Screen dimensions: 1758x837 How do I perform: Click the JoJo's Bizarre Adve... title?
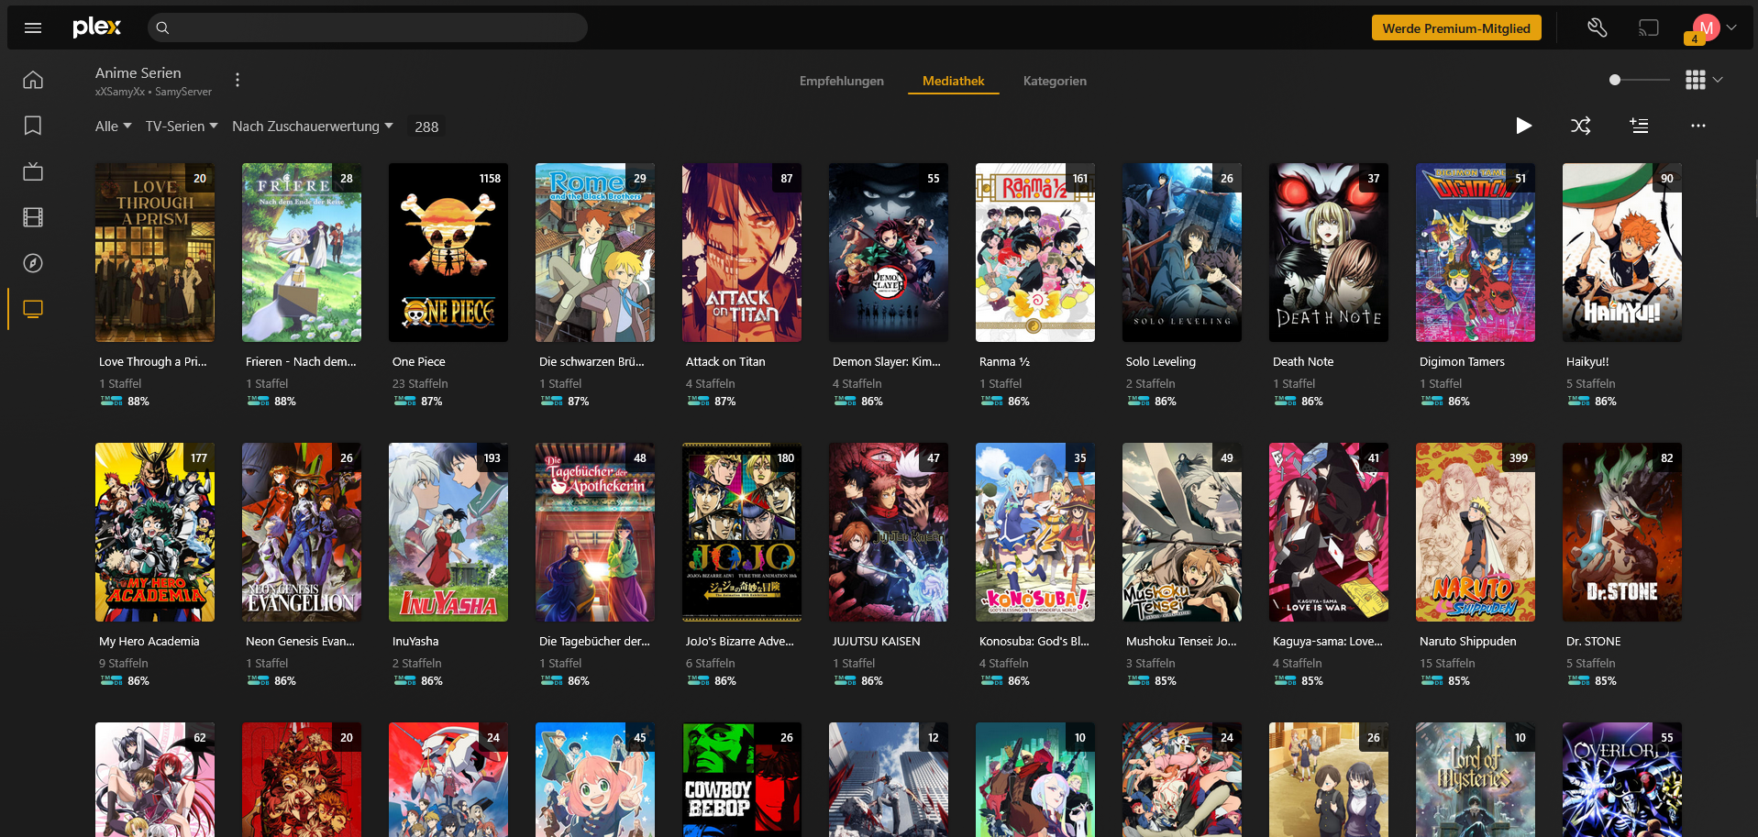pos(740,642)
